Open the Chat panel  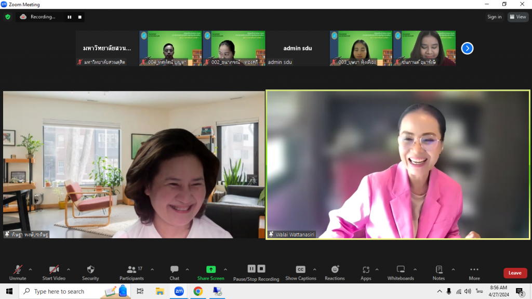point(174,272)
